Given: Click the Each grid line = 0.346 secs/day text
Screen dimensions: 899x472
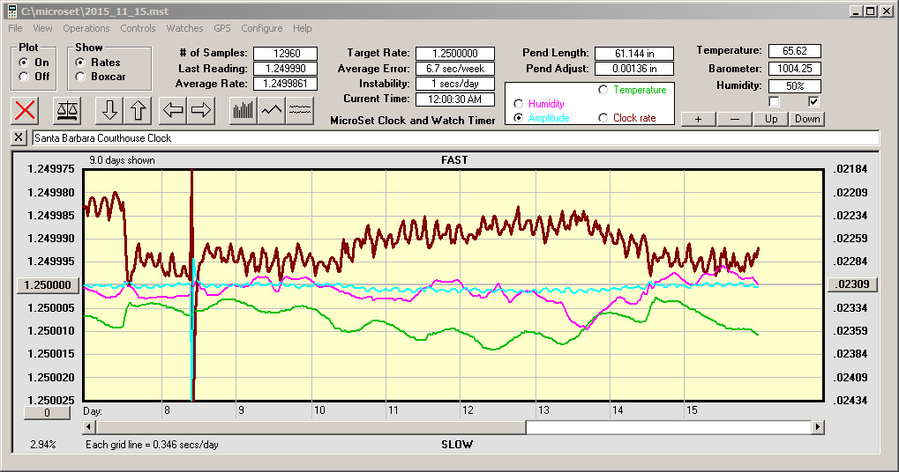Looking at the screenshot, I should click(152, 445).
